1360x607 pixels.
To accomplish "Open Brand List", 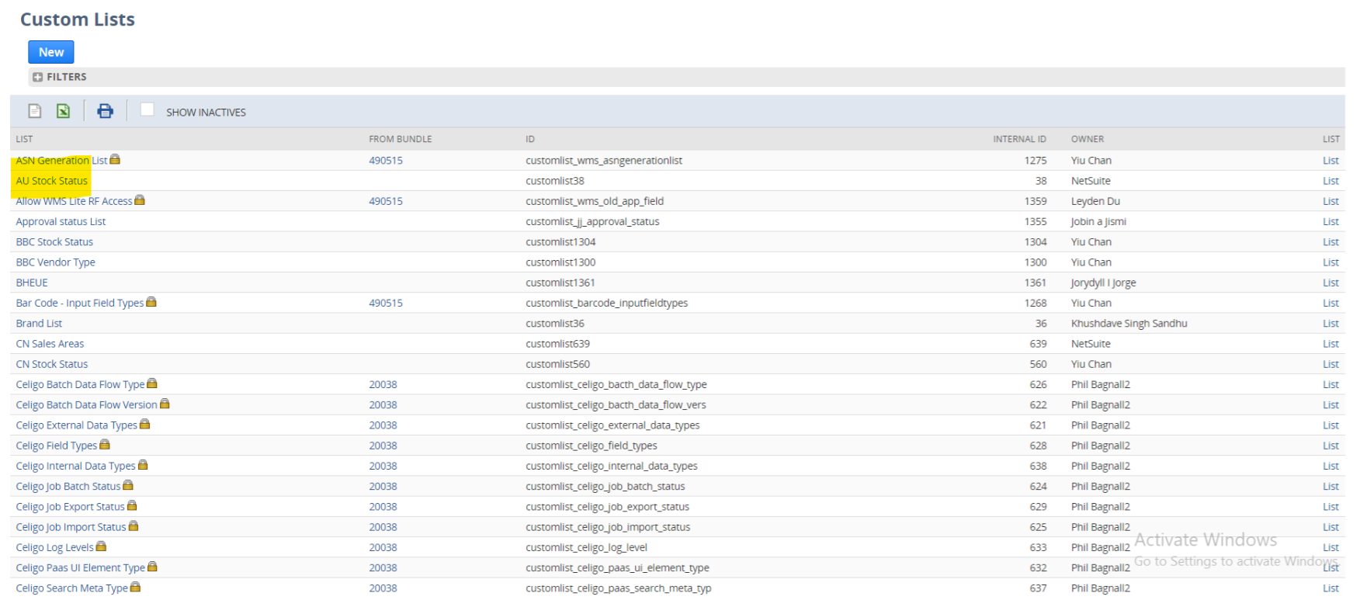I will (x=39, y=324).
